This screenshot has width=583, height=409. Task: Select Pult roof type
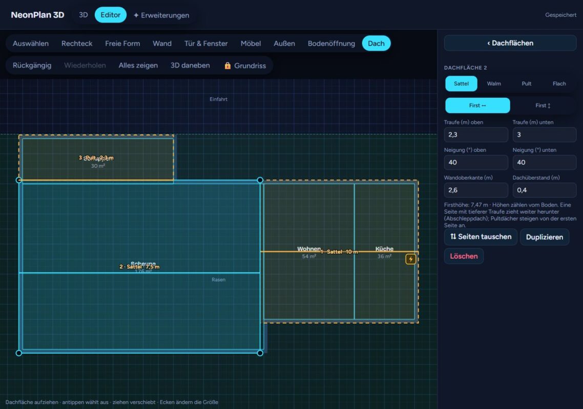(x=527, y=83)
